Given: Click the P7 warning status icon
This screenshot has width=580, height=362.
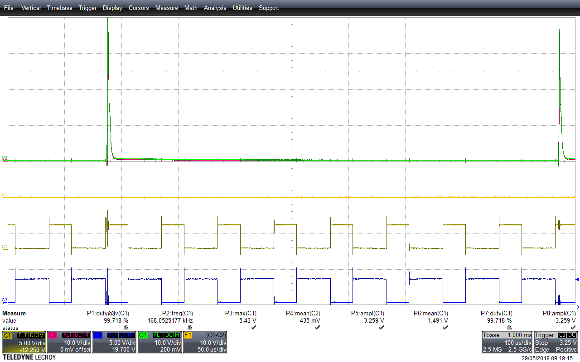Looking at the screenshot, I should [509, 327].
